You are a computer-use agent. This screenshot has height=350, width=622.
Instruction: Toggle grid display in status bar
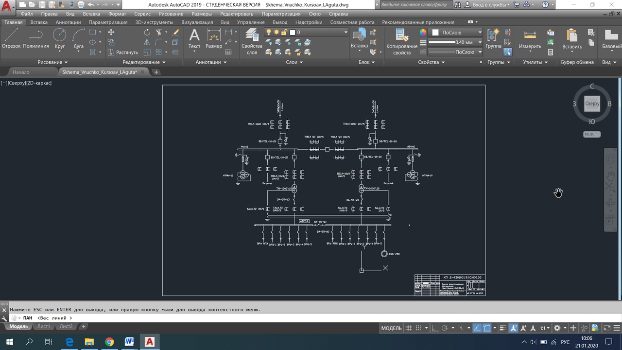coord(409,328)
